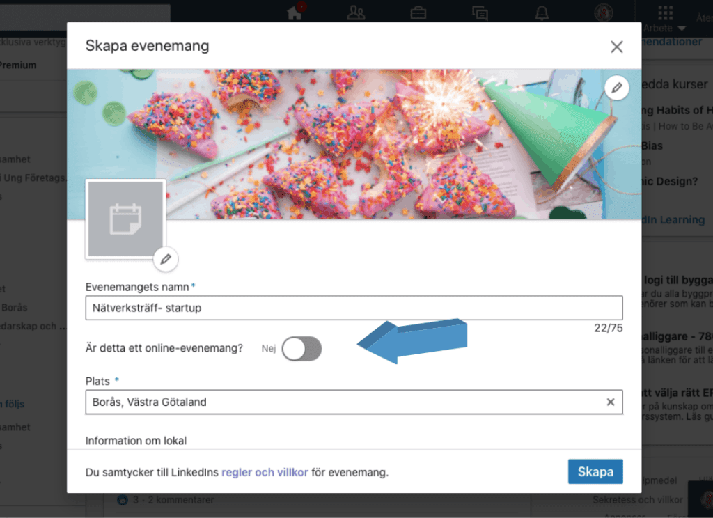Open the Messaging icon in navbar
This screenshot has width=713, height=518.
[480, 13]
